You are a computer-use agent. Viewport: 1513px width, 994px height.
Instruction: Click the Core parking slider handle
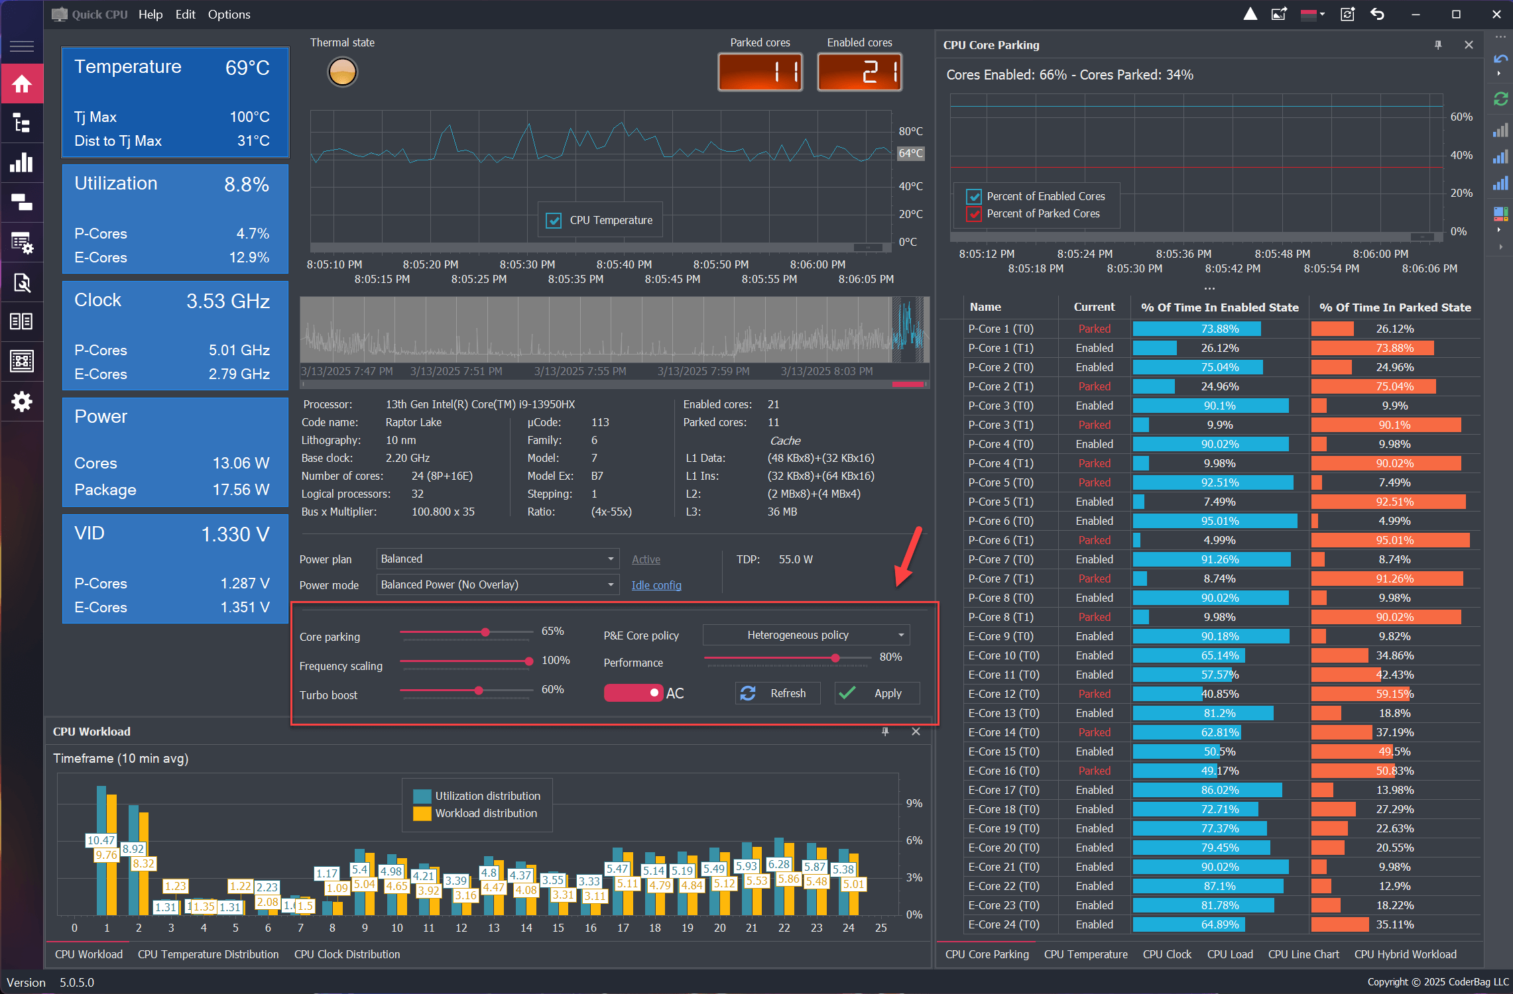pos(485,632)
